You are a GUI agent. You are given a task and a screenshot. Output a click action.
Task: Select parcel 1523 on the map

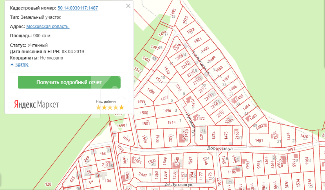tap(186, 21)
